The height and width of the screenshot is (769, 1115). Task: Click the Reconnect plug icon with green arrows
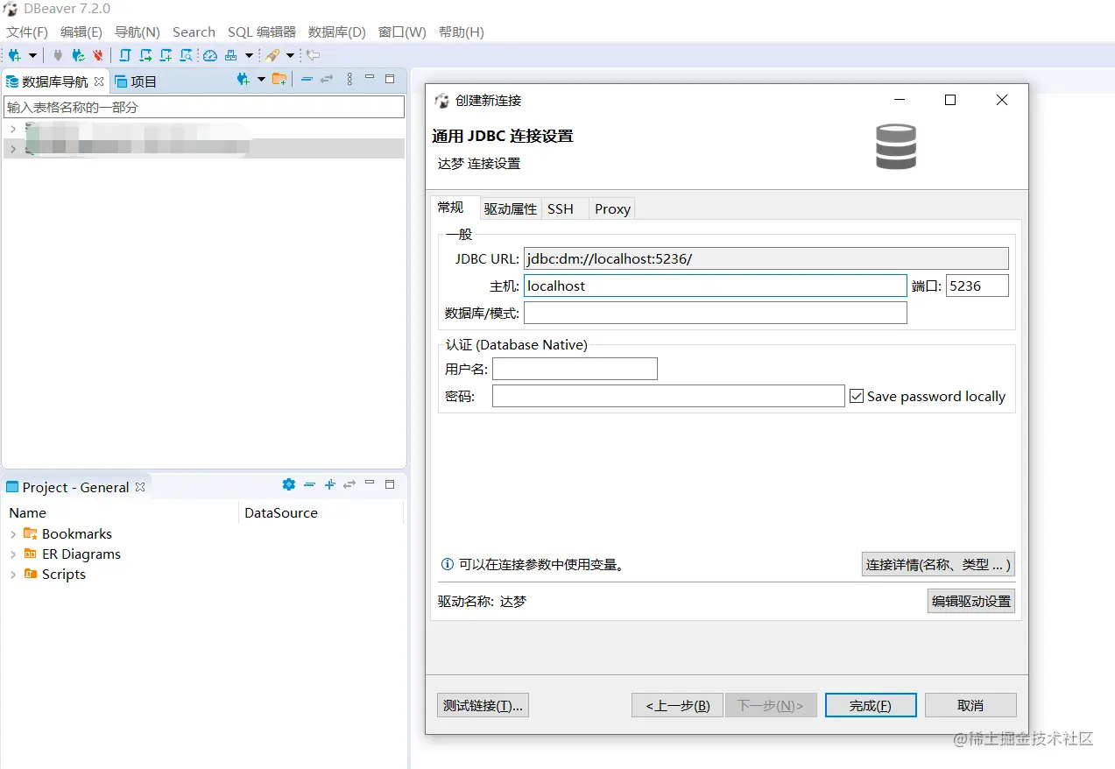click(78, 55)
